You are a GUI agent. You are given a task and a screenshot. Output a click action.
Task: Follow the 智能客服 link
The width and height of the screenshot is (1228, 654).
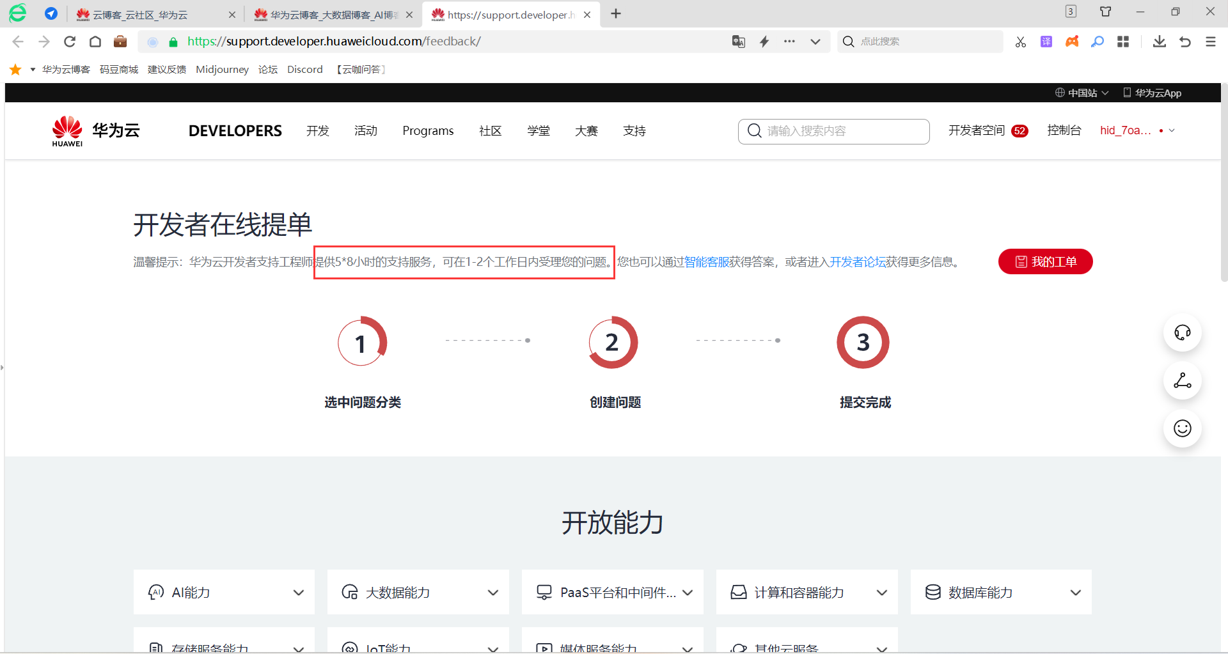tap(707, 262)
